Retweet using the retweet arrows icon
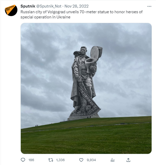This screenshot has width=156, height=165. pos(51,160)
